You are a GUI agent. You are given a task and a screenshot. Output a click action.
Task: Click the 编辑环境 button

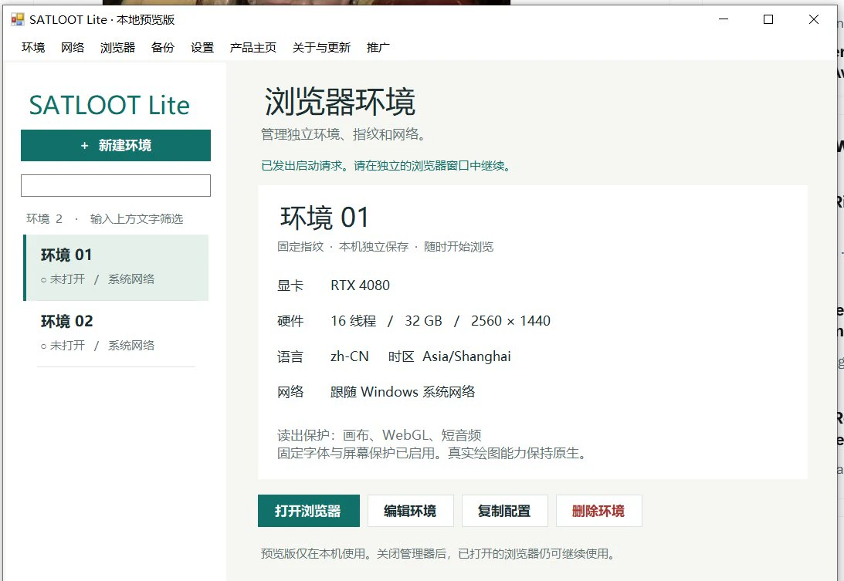tap(411, 511)
